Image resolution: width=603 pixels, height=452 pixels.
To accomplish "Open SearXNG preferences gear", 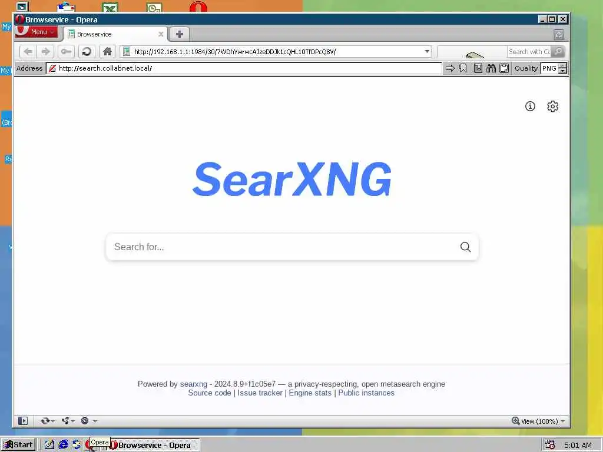I will [x=552, y=107].
